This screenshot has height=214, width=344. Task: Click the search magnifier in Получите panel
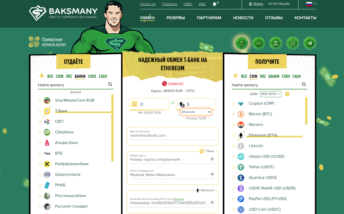[304, 85]
